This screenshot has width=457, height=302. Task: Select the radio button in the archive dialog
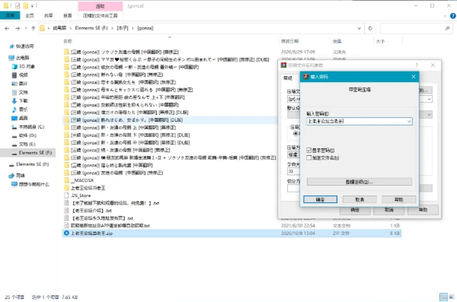pyautogui.click(x=296, y=133)
